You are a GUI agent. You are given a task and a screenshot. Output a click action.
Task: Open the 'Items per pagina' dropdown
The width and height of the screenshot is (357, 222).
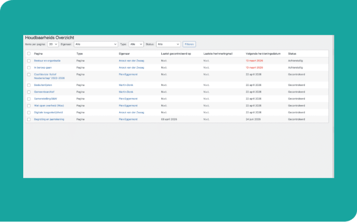click(53, 44)
